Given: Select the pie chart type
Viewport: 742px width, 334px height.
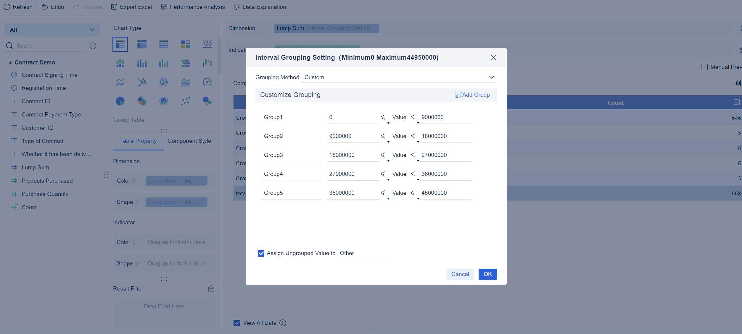Looking at the screenshot, I should click(120, 101).
